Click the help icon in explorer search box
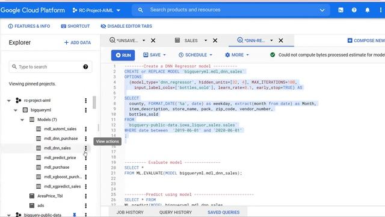This screenshot has width=385, height=217. 85,67
